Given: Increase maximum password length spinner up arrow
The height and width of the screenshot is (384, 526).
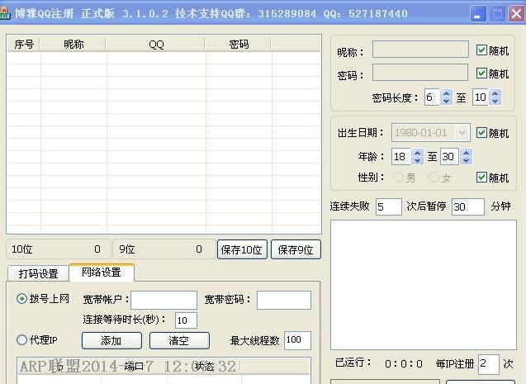Looking at the screenshot, I should pos(495,93).
